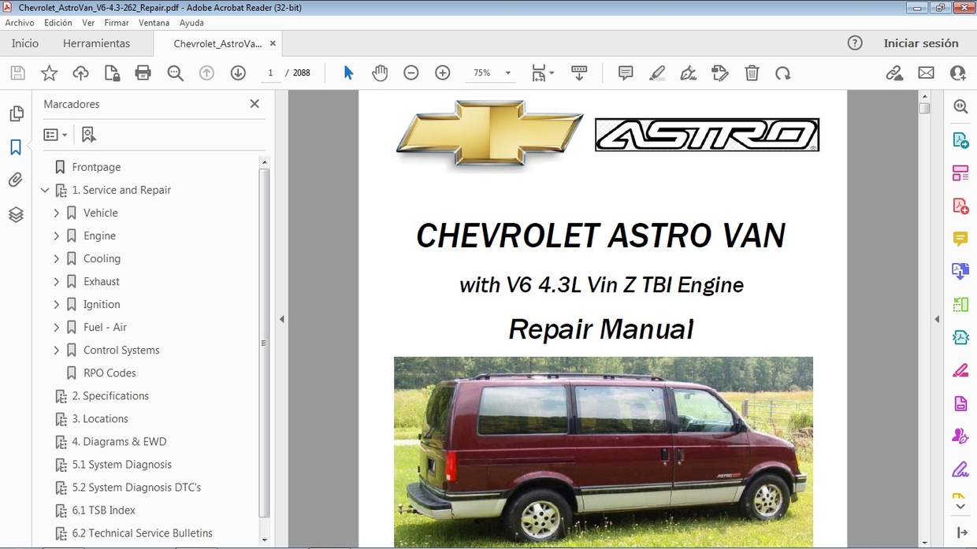Add a sticky note comment
The image size is (977, 549).
625,72
